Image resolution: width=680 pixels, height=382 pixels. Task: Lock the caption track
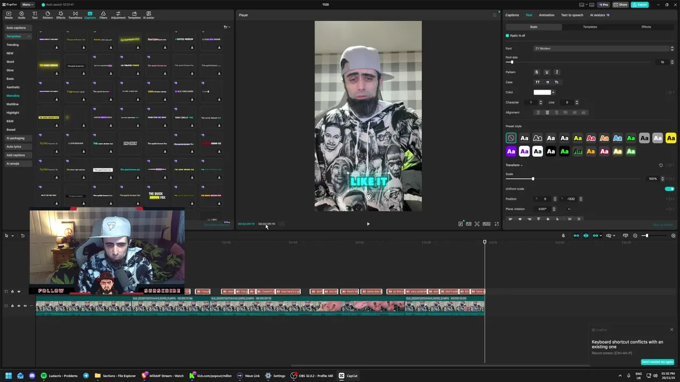click(x=12, y=291)
